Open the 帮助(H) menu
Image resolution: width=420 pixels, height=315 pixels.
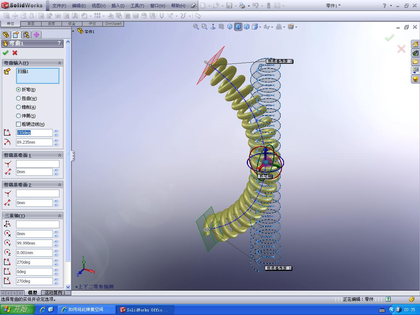(178, 5)
